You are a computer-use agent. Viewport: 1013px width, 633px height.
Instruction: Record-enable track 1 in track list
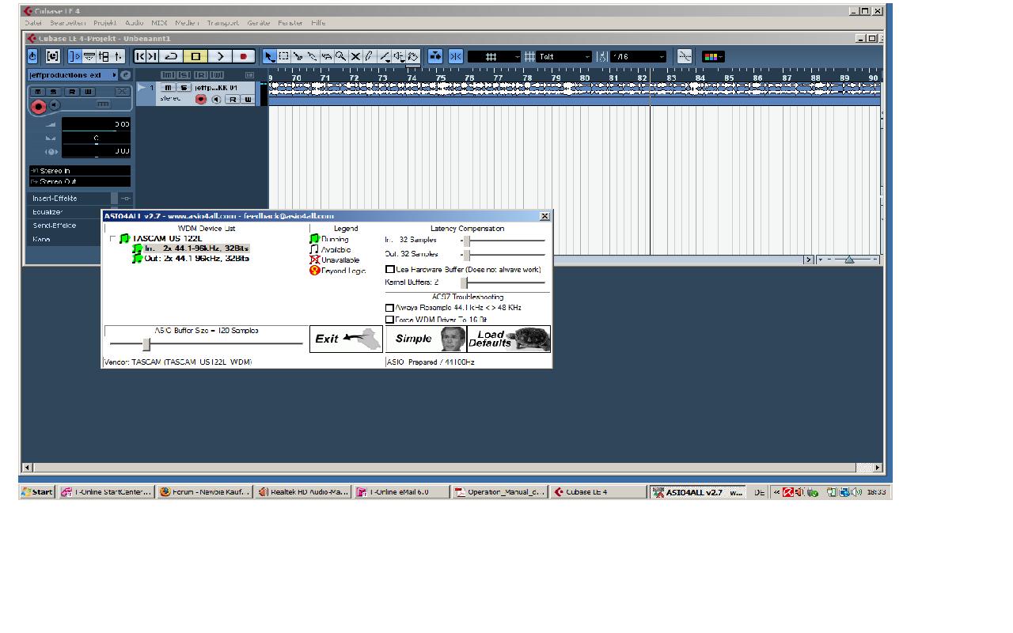click(x=200, y=99)
